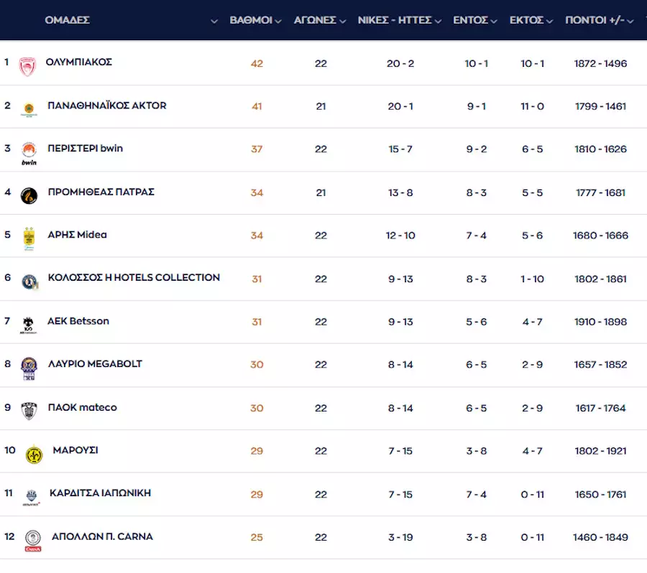Select the ΑΠΟΛΛΩΝ Π. CARNA team name
The height and width of the screenshot is (573, 647).
coord(102,536)
